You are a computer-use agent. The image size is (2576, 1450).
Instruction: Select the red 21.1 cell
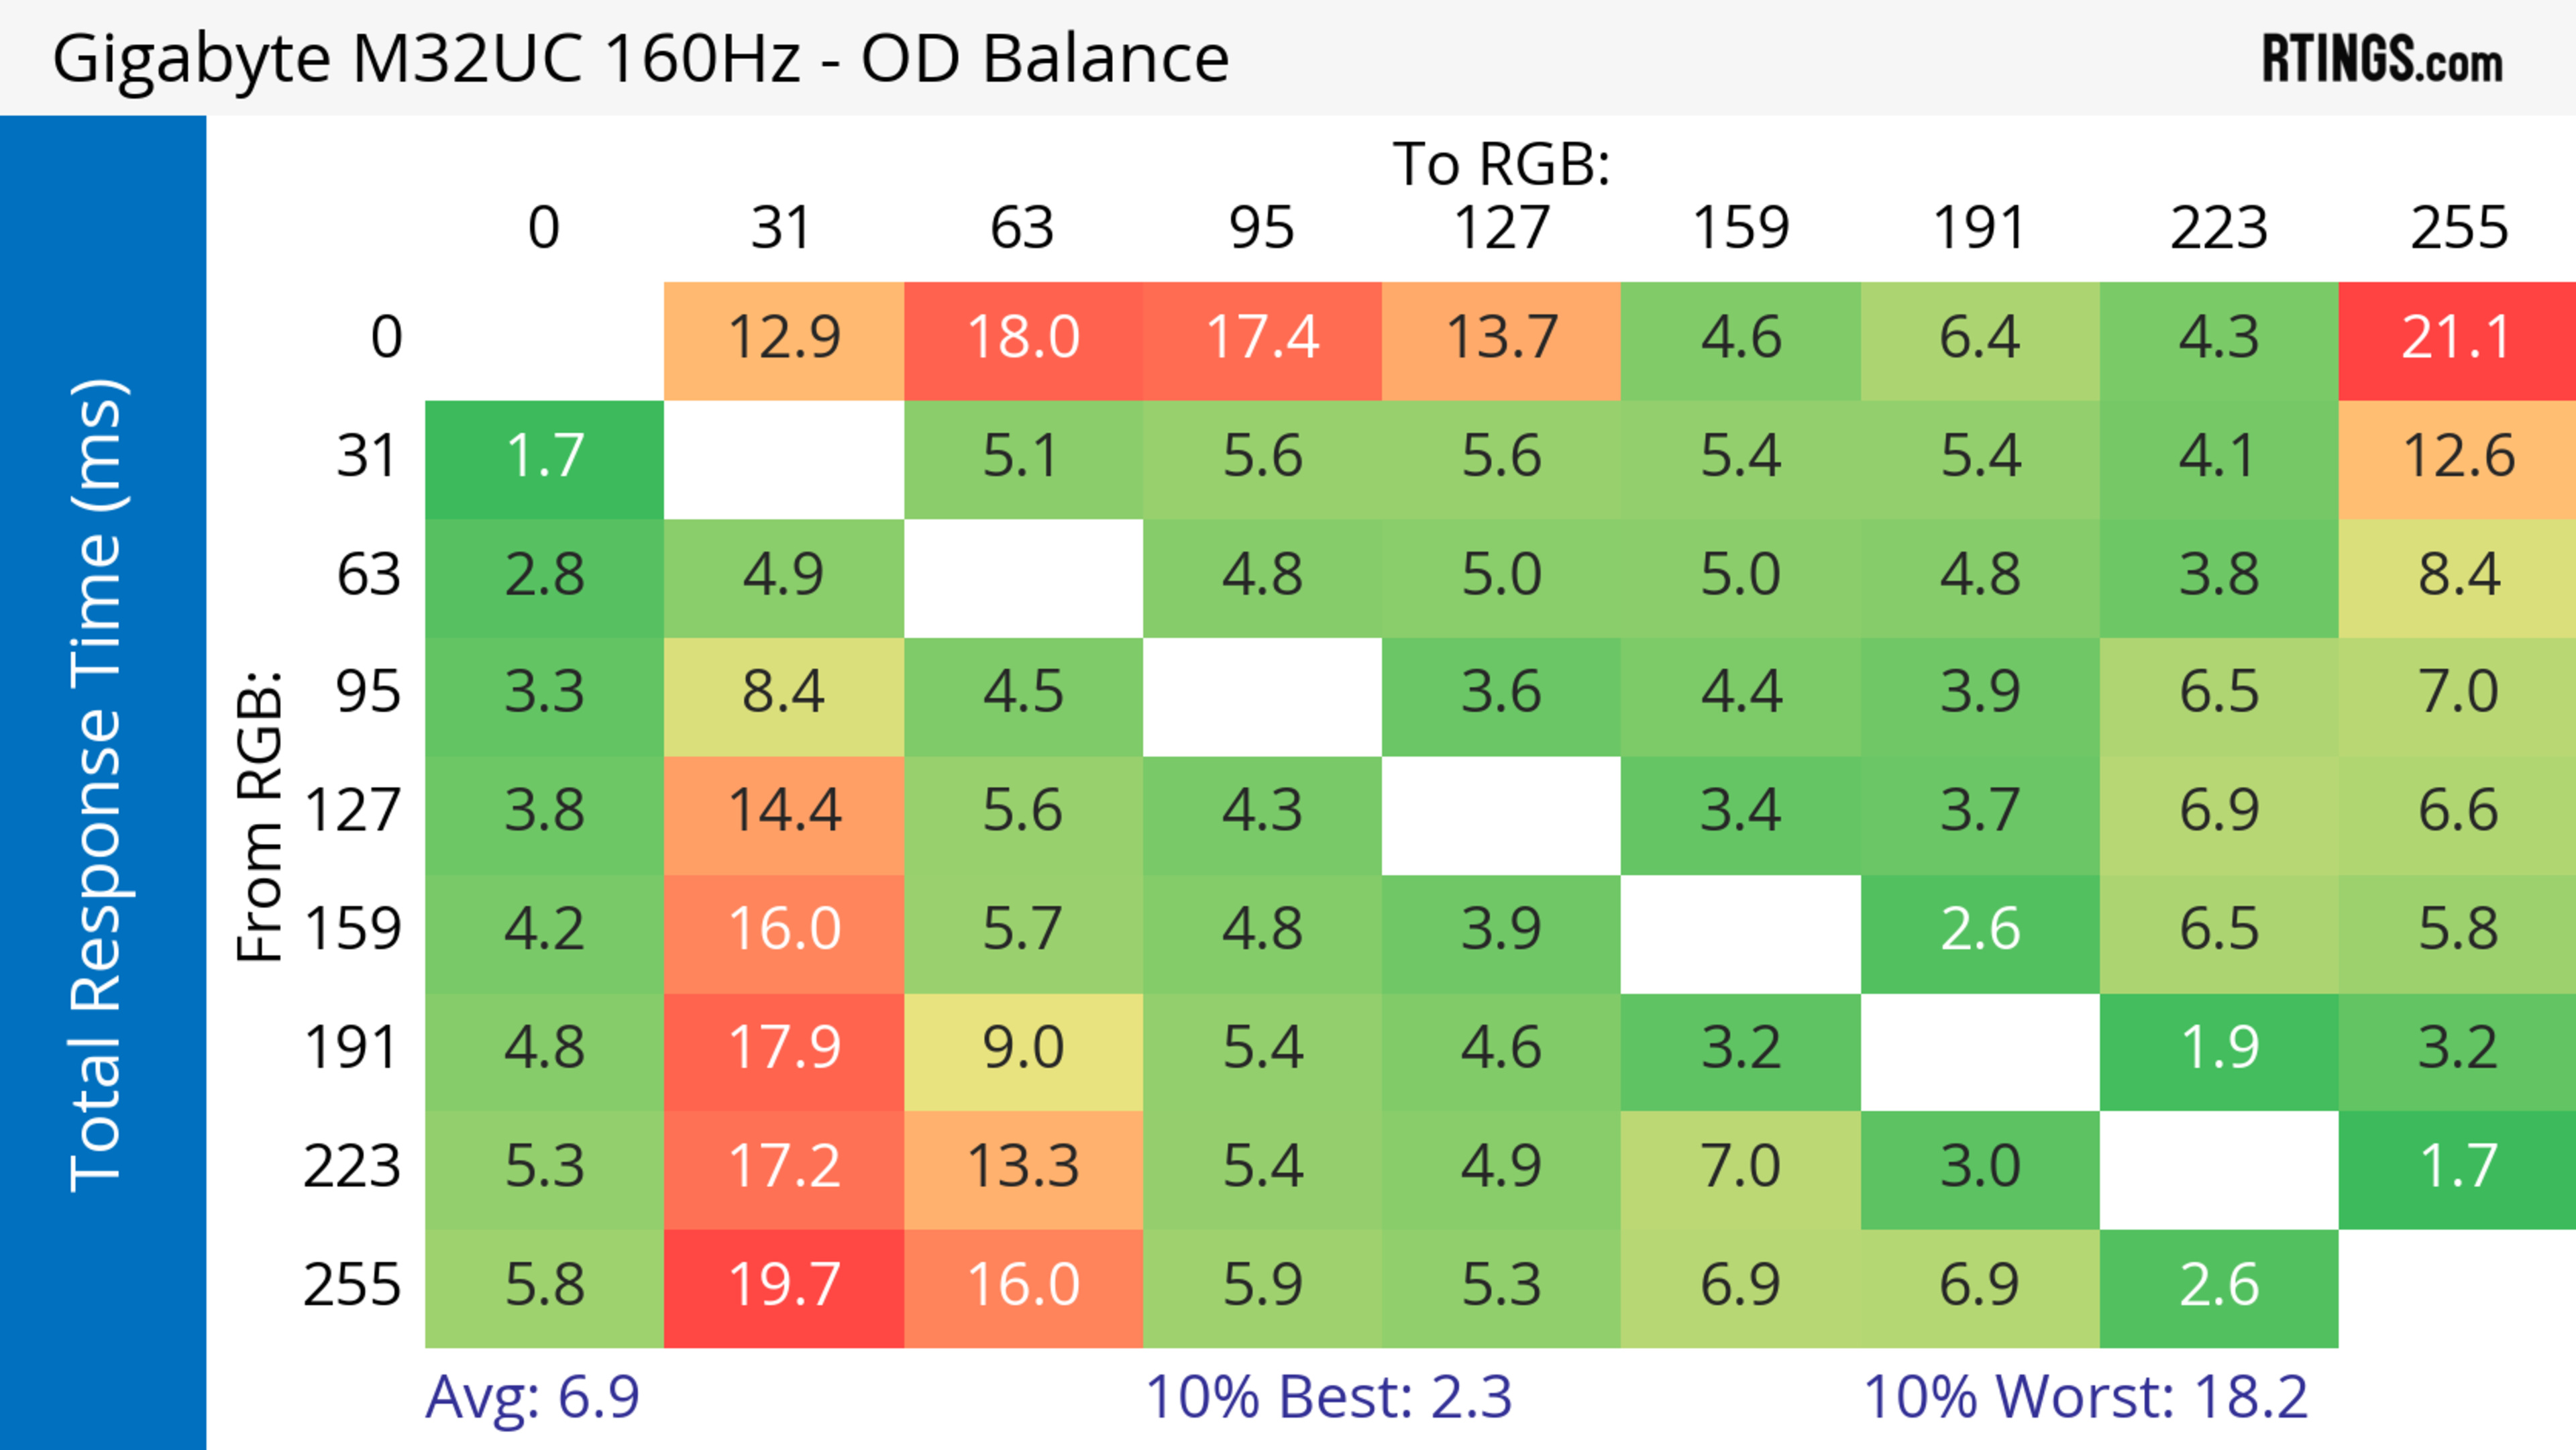[x=2457, y=341]
